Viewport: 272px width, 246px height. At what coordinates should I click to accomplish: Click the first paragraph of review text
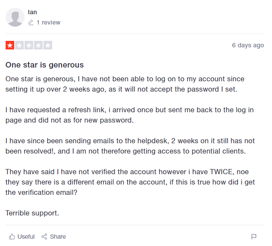[125, 84]
